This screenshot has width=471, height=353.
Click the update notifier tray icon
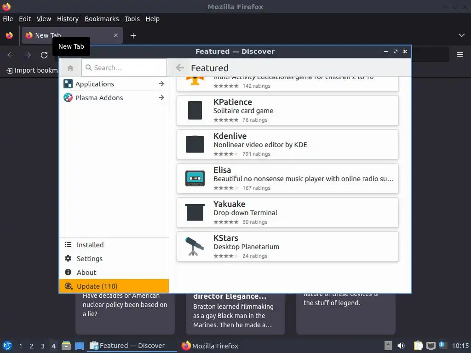(x=442, y=345)
